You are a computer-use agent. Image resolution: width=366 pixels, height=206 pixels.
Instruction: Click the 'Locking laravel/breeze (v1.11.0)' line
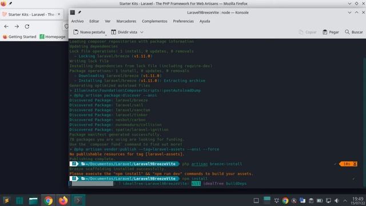113,56
